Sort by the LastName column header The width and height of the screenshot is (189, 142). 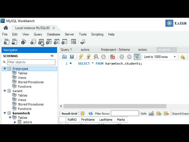tap(106, 120)
